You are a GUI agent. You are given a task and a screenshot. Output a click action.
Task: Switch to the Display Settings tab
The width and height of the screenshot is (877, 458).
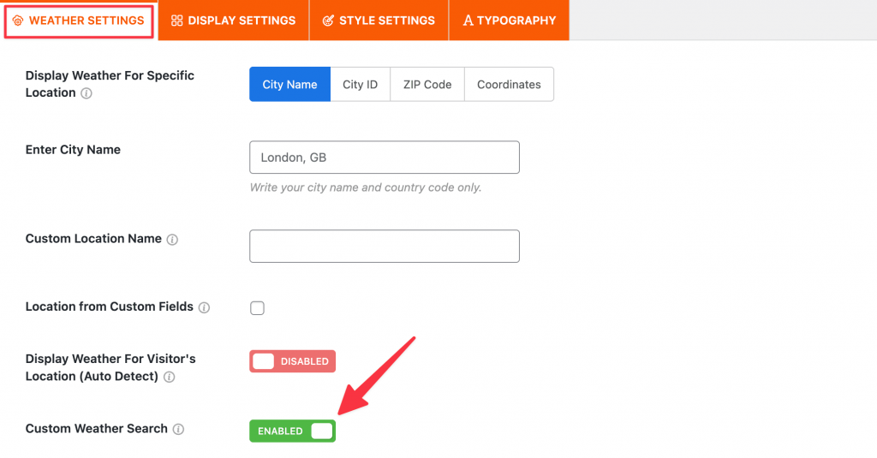[x=233, y=21]
